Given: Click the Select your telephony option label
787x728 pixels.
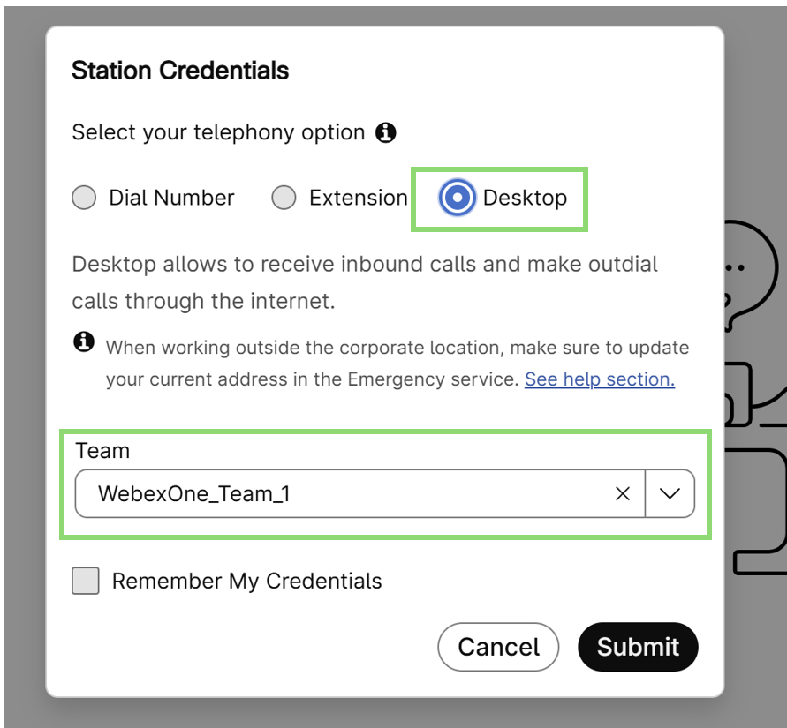Looking at the screenshot, I should [218, 133].
